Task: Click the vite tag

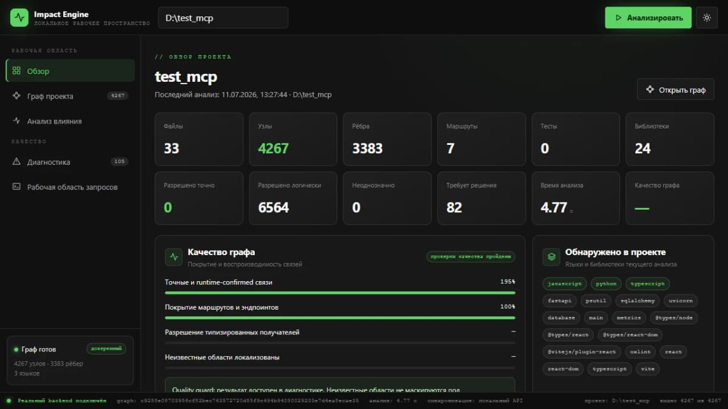Action: (x=648, y=368)
